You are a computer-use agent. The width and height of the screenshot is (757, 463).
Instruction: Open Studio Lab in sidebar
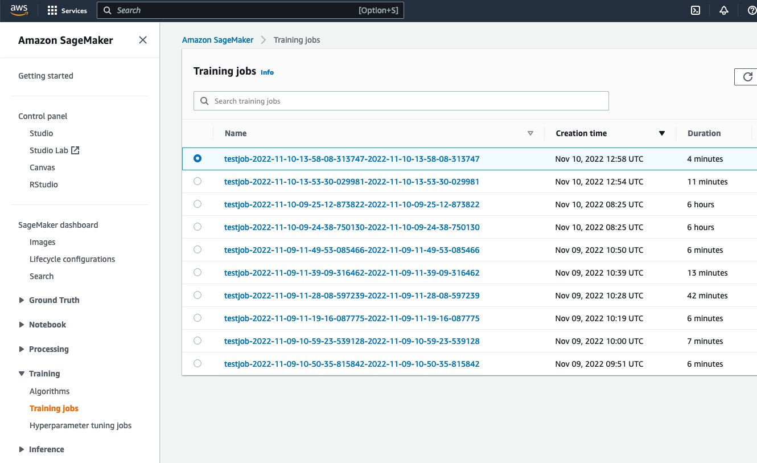tap(49, 150)
